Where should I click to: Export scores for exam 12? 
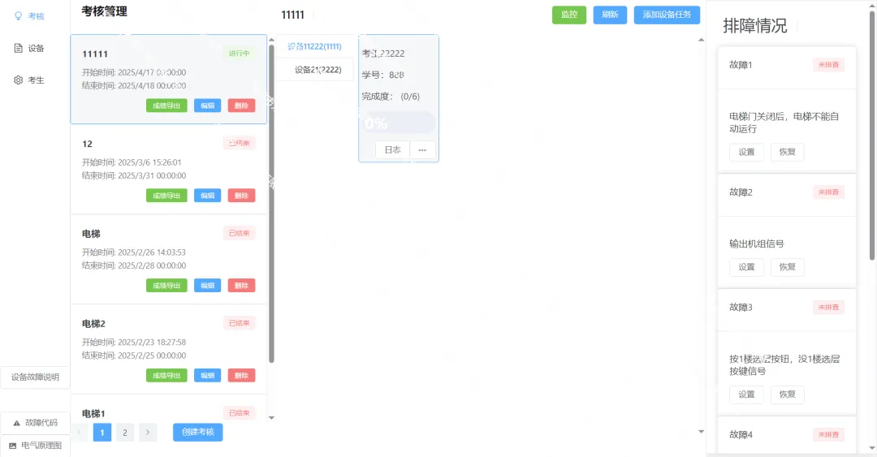[166, 196]
